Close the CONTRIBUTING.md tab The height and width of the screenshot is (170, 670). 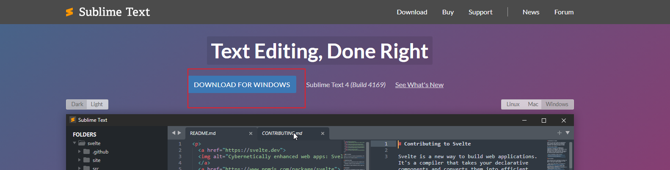click(323, 133)
